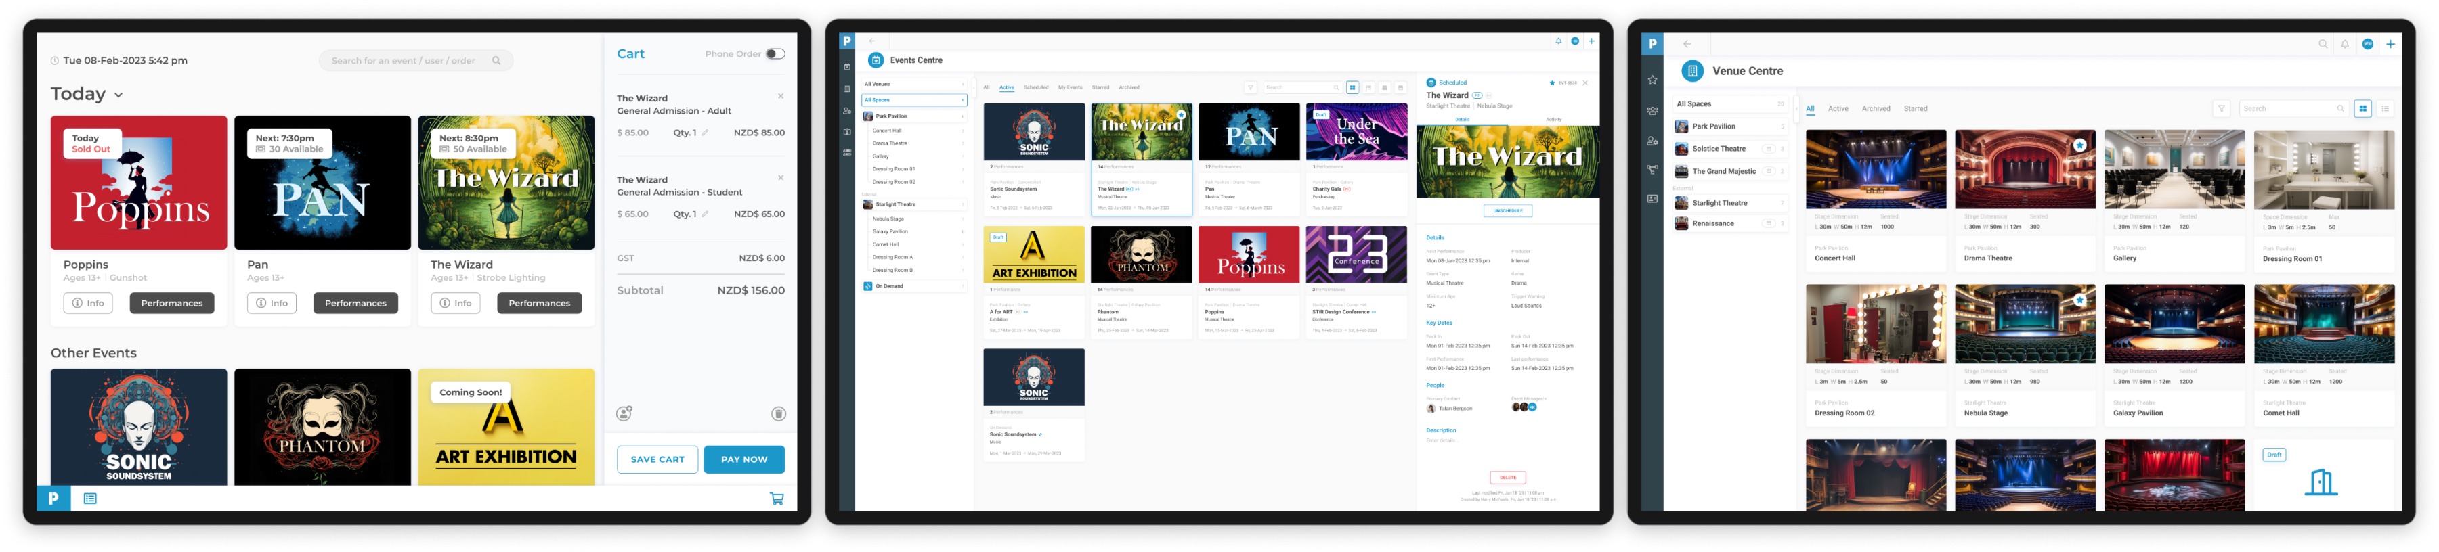Toggle the star on The Wizard details header
This screenshot has height=552, width=2439.
1552,83
